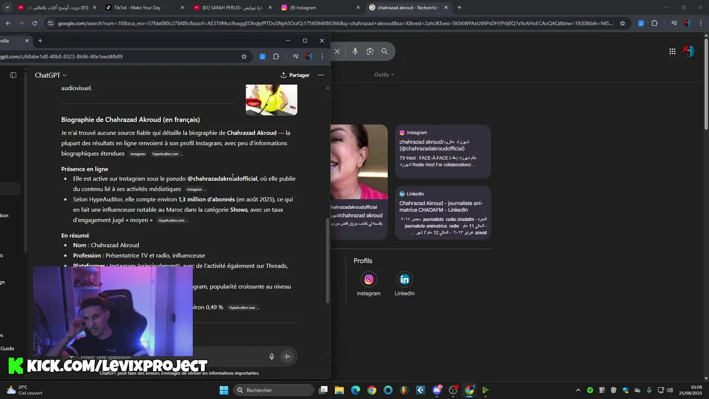Open the Windows Start menu
This screenshot has width=709, height=399.
224,390
